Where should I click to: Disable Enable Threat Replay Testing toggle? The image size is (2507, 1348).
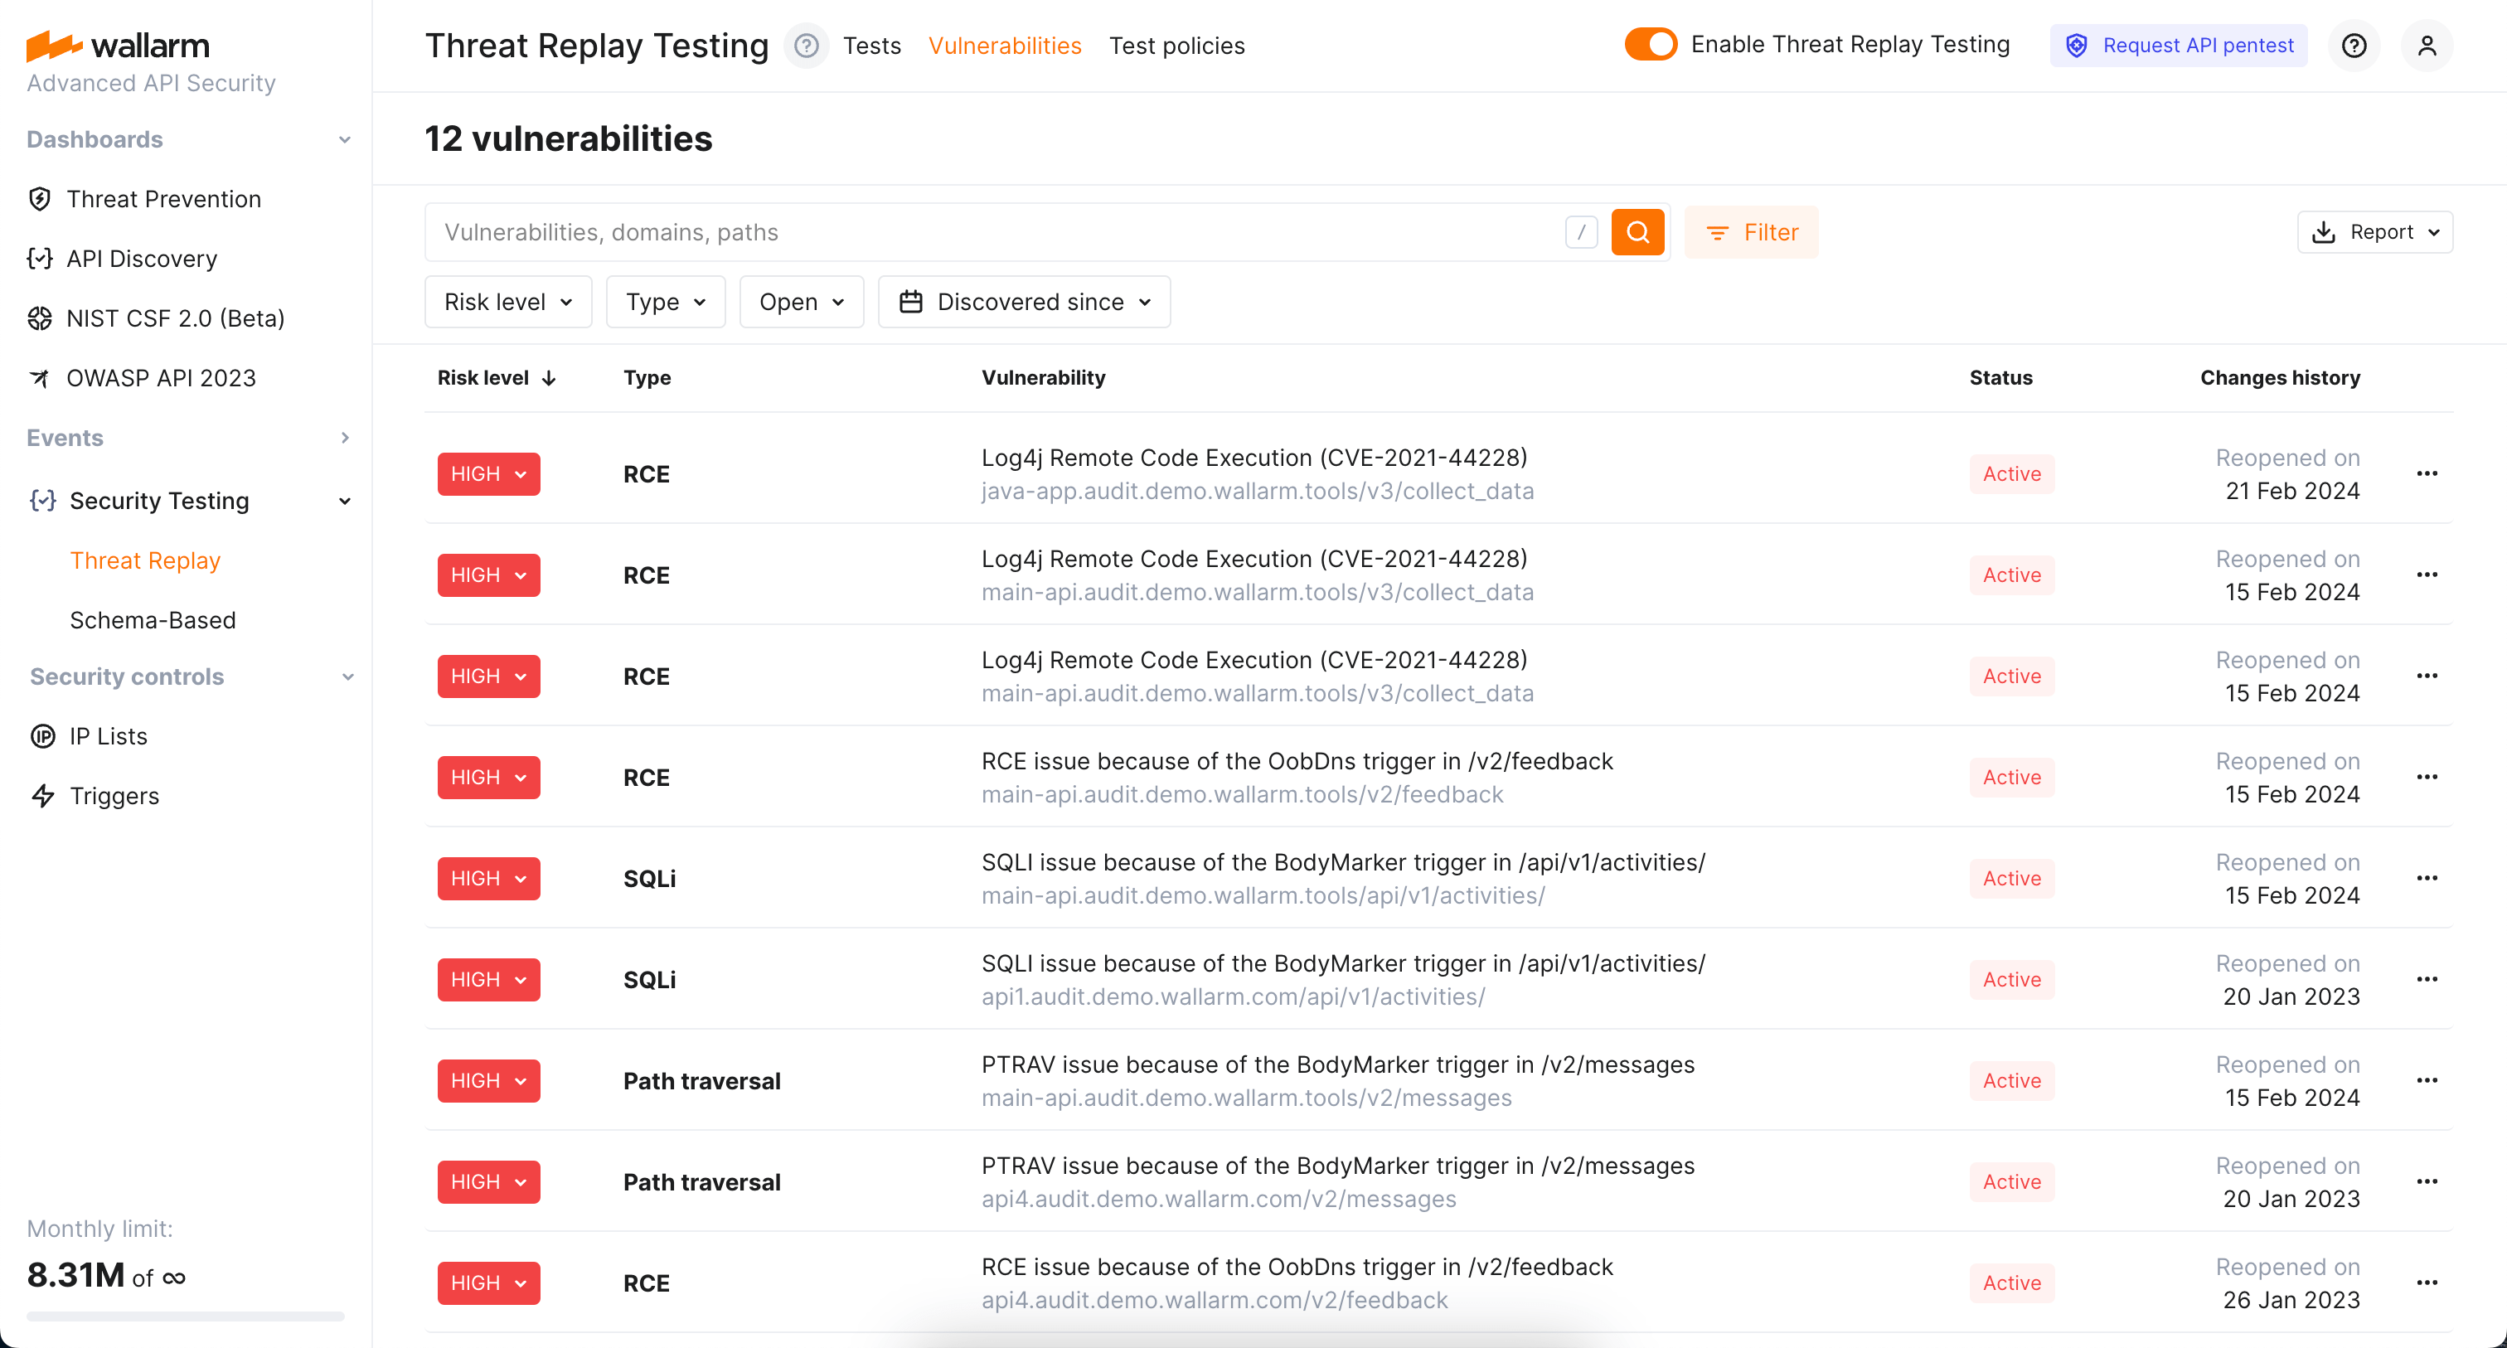1650,44
